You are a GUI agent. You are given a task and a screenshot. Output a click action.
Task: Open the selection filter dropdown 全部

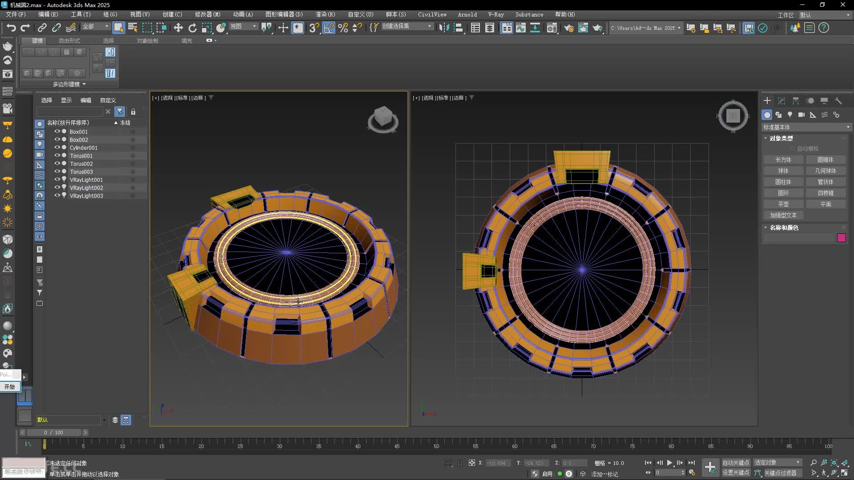pos(96,27)
